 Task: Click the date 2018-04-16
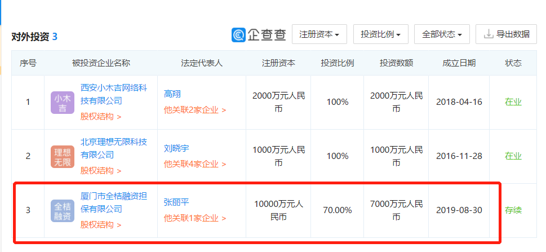tap(459, 102)
